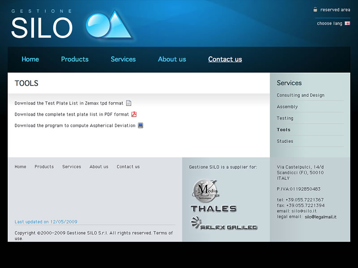Click the silo@legalmail.it legal email

coord(320,217)
